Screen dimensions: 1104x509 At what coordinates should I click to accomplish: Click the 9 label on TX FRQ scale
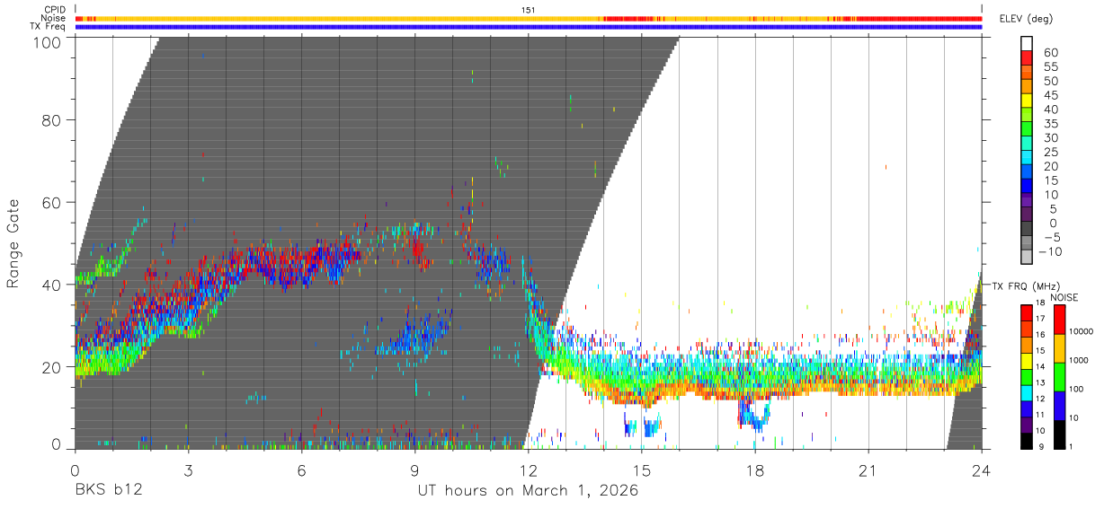click(x=1042, y=446)
